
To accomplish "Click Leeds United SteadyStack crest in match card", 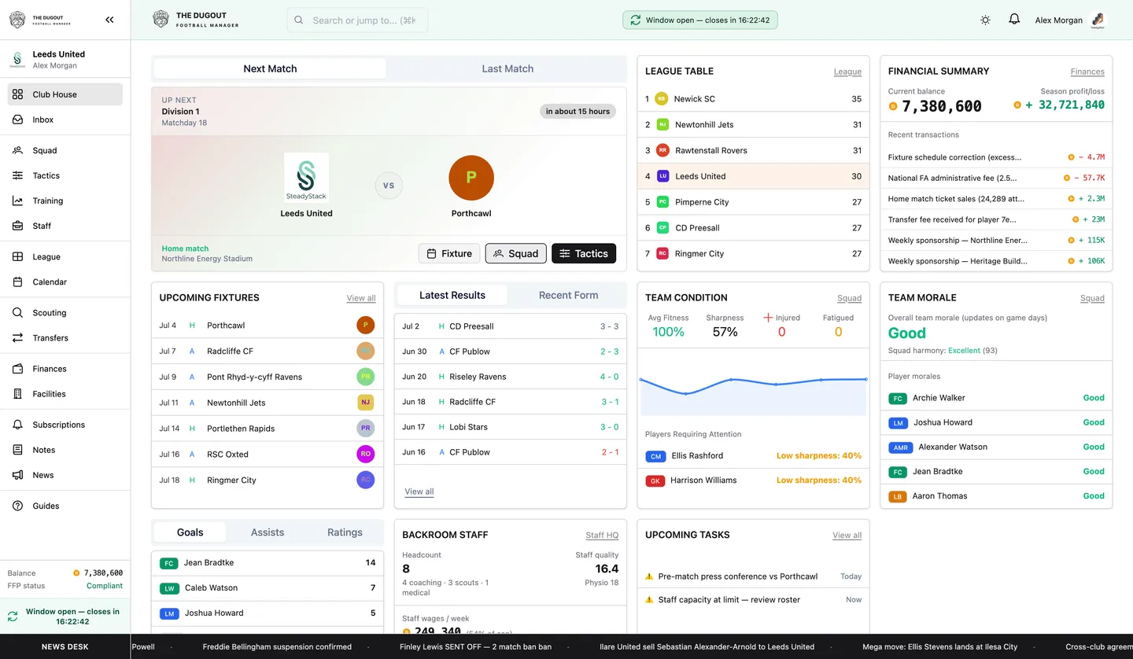I will click(x=306, y=178).
